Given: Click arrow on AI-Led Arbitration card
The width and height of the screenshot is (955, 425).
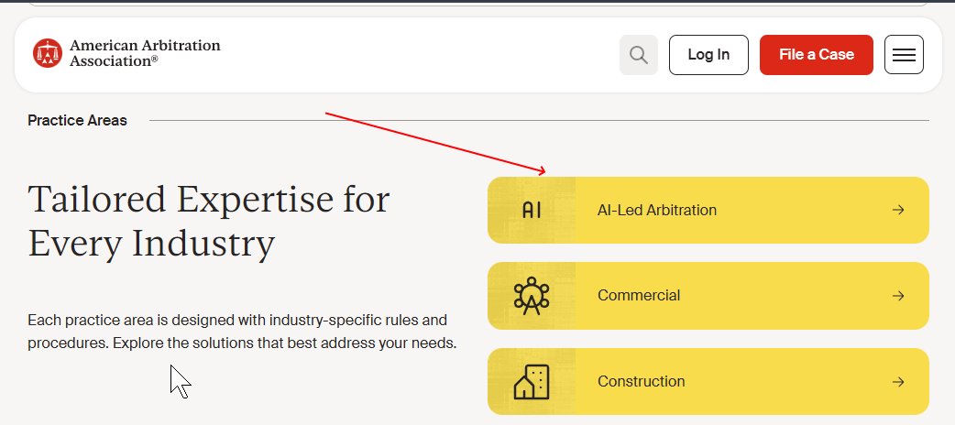Looking at the screenshot, I should pos(898,210).
